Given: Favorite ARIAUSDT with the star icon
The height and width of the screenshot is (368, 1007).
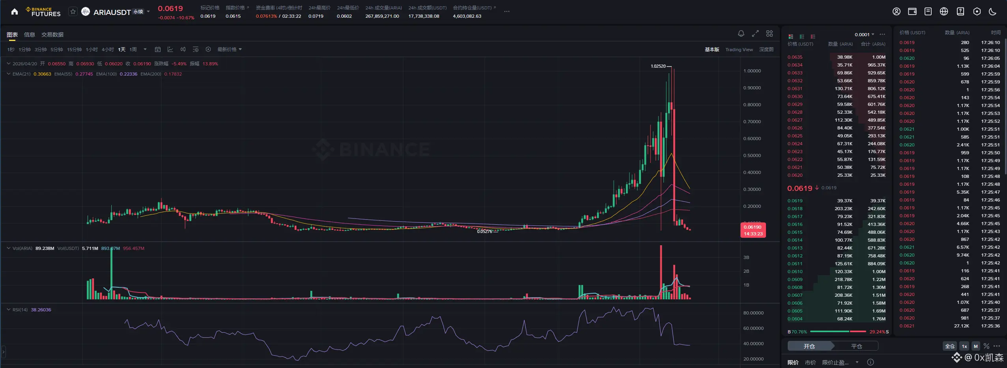Looking at the screenshot, I should 73,12.
